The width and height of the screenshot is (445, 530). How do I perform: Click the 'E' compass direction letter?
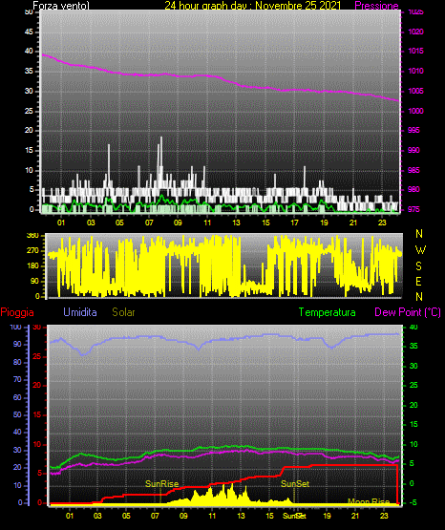(418, 281)
